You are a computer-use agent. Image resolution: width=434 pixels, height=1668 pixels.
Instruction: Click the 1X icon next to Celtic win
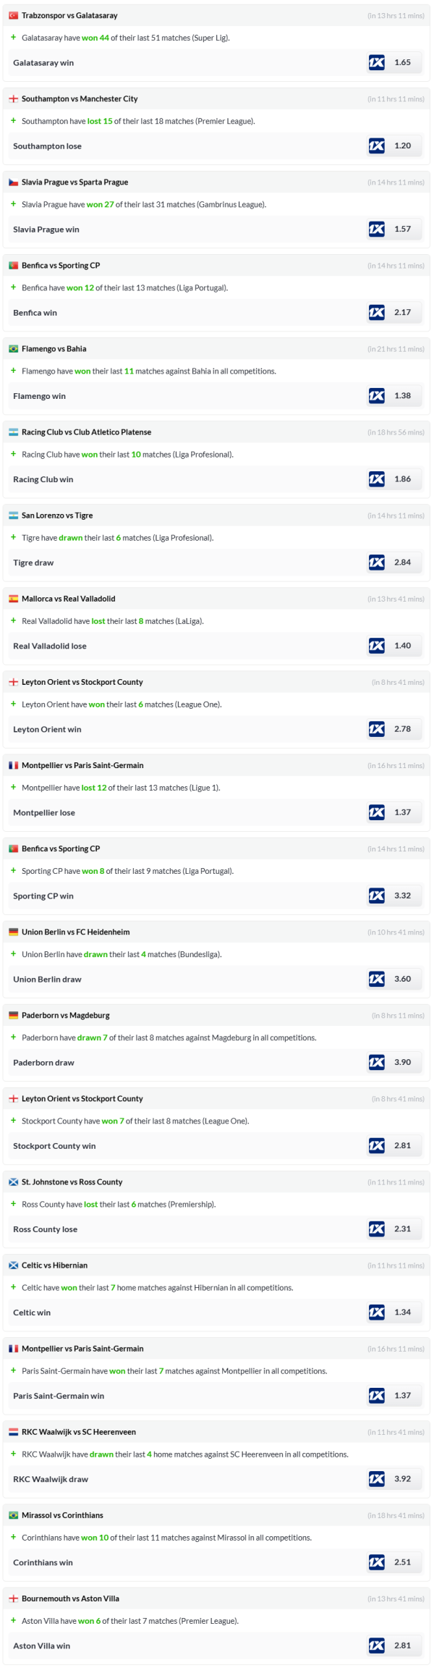376,1312
